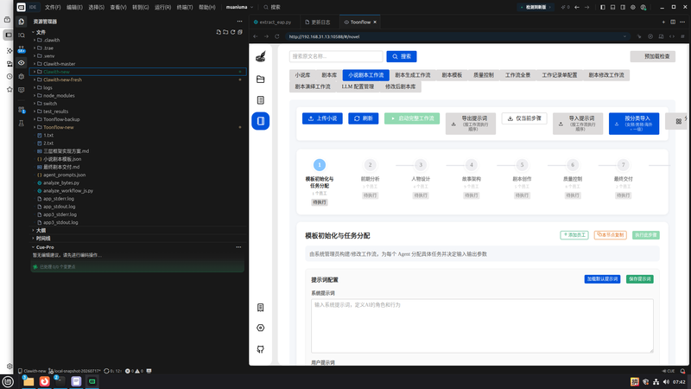Toggle bottom panel layout icon in title bar
Viewport: 691px width, 389px height.
point(612,7)
